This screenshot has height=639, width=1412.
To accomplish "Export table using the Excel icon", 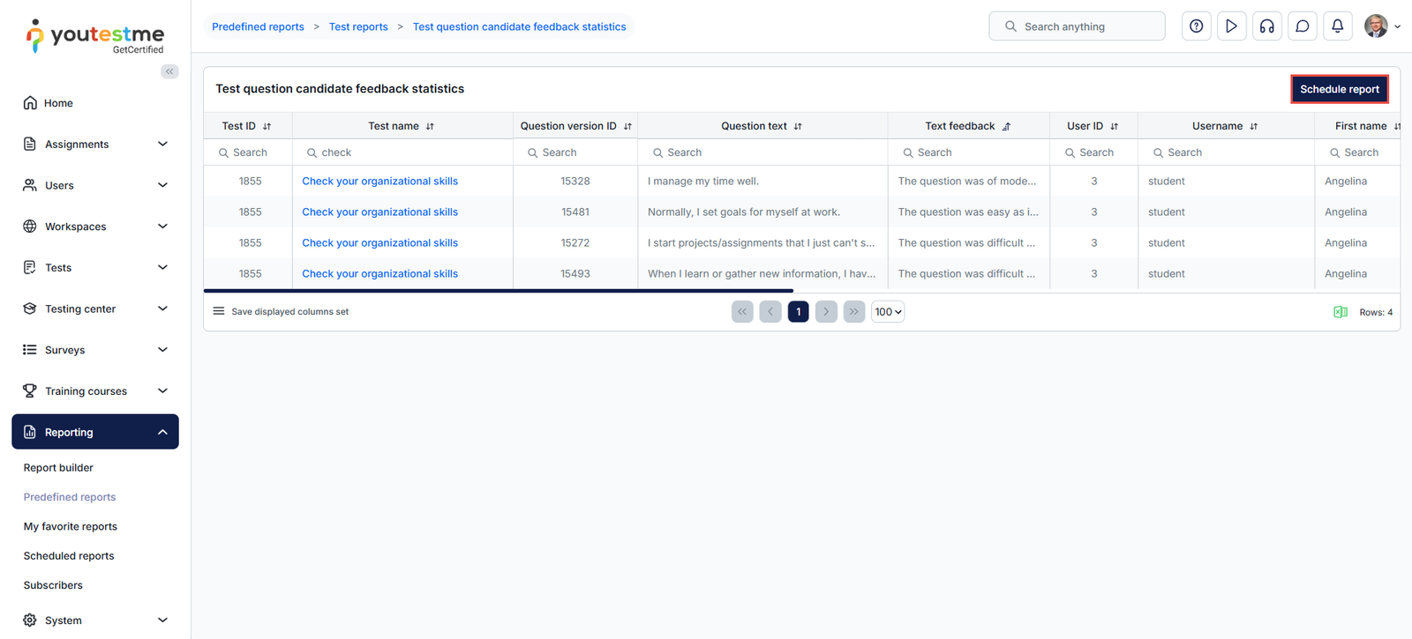I will point(1340,312).
